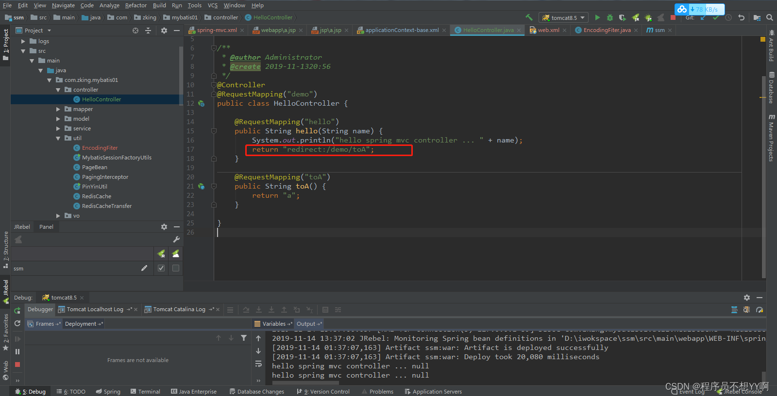Run tomcat8.5 with the green play icon
Screen dimensions: 777x396
tap(597, 17)
